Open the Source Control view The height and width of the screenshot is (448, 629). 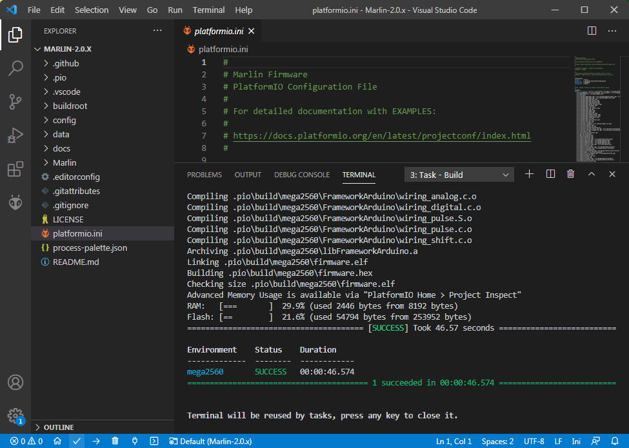(x=15, y=102)
